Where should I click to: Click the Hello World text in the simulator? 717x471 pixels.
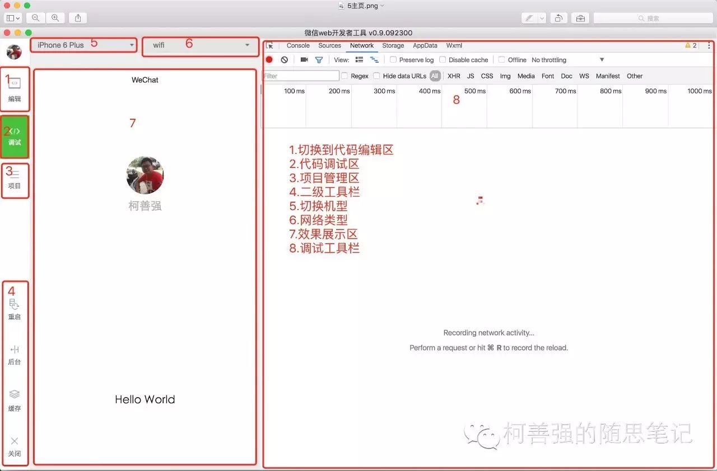145,399
